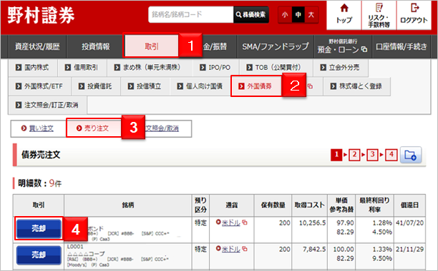Click the トップ home icon
Viewport: 438px width, 271px height.
(344, 15)
